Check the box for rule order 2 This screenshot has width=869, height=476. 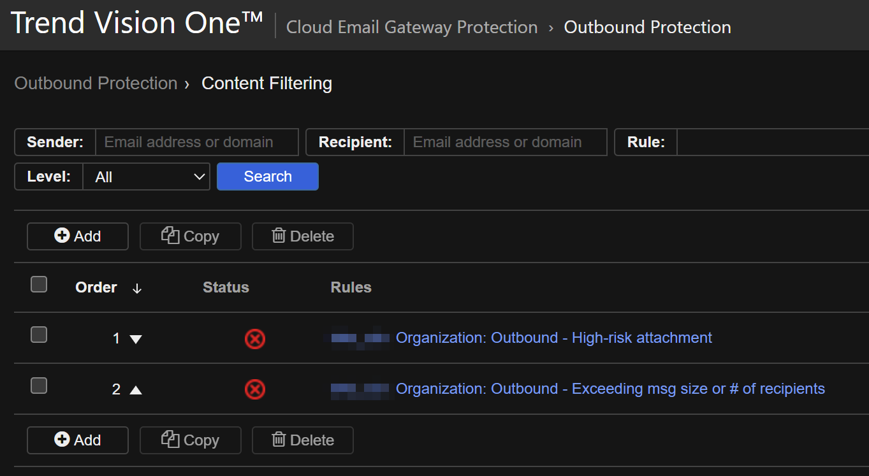coord(39,386)
